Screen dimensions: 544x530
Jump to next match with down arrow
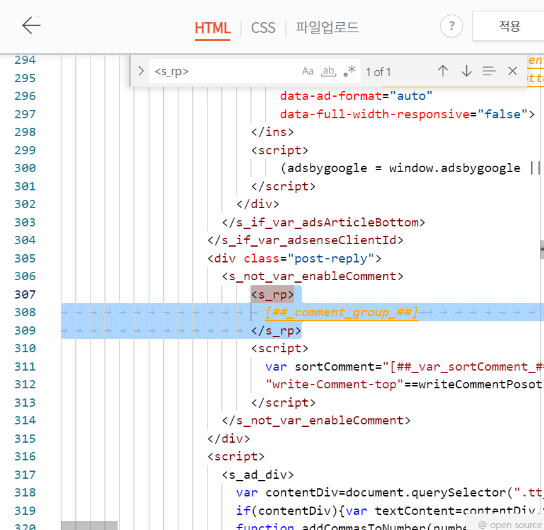tap(466, 71)
